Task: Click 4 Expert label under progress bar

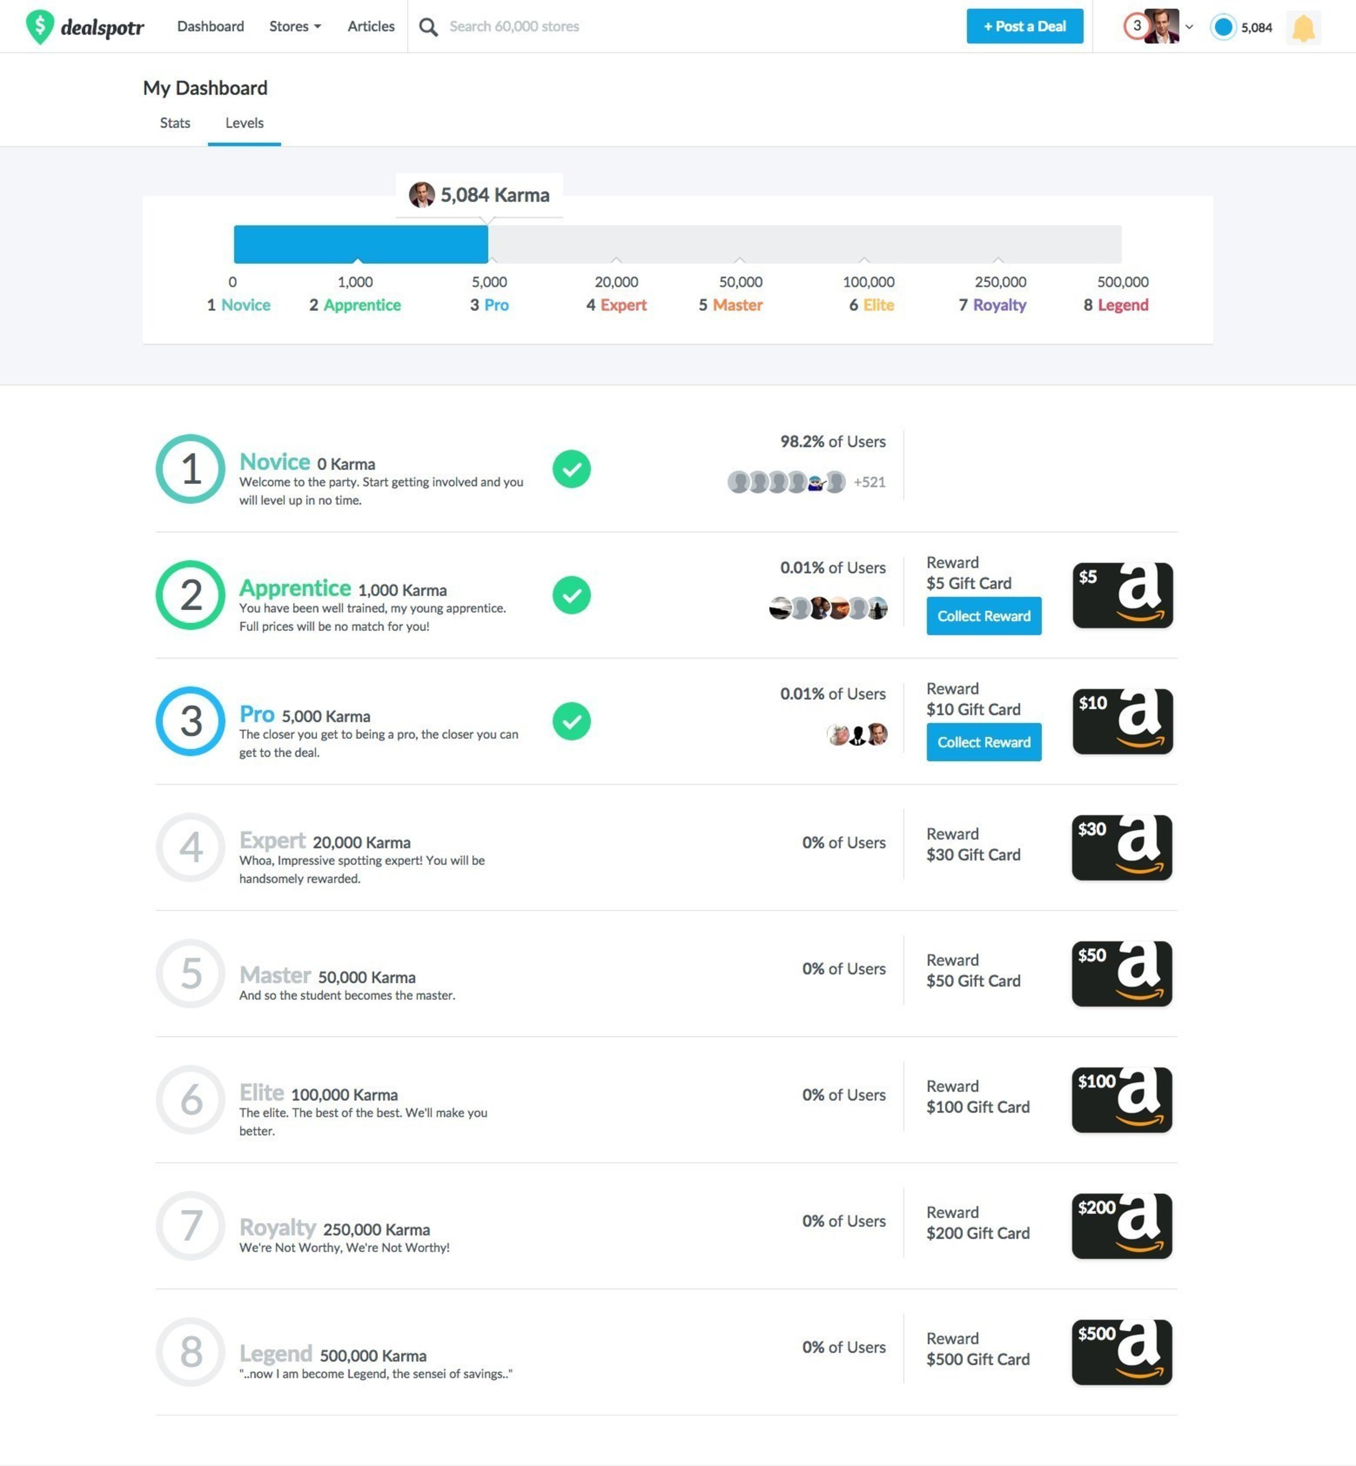Action: [x=617, y=305]
